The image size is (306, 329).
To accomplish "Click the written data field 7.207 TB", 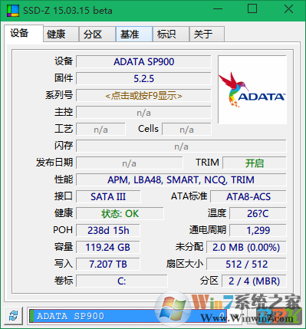I will pos(108,264).
